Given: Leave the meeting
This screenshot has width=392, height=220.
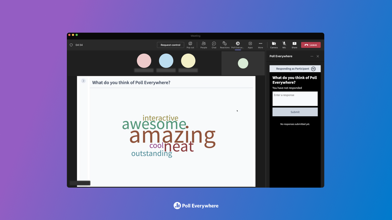Looking at the screenshot, I should pos(311,45).
